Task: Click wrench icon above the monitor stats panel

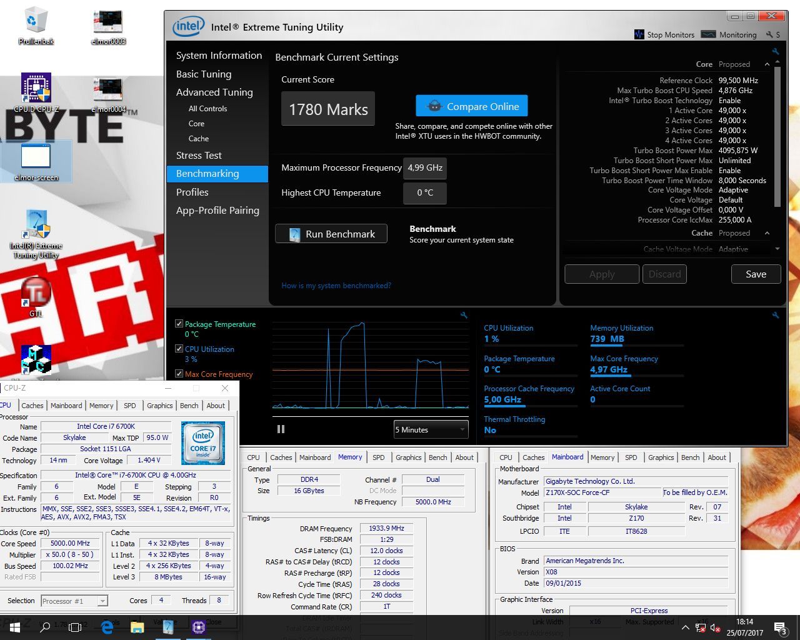Action: (776, 316)
